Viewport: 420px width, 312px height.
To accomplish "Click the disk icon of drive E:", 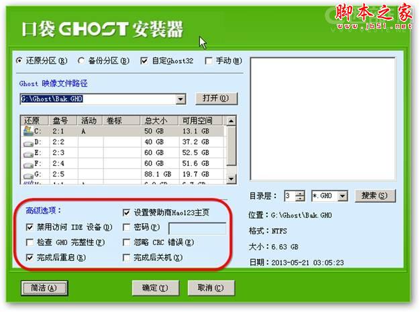I will tap(28, 154).
